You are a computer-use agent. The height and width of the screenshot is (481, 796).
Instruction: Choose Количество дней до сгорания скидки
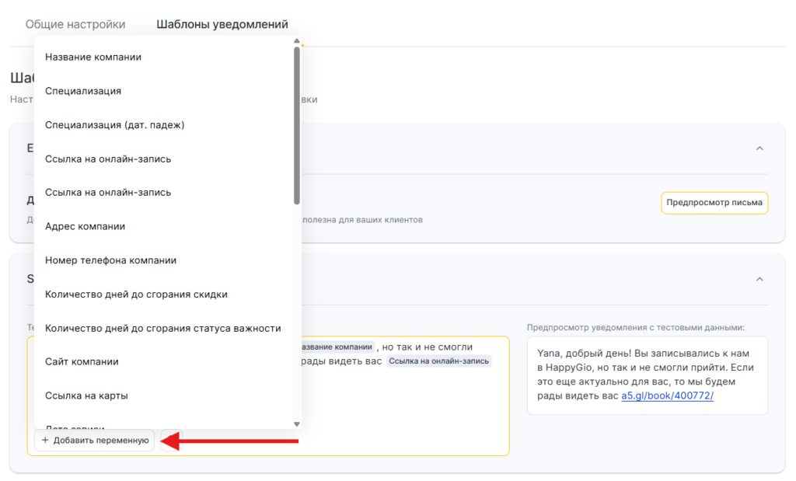click(136, 294)
